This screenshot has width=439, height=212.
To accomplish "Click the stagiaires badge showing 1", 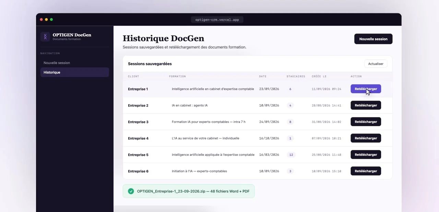I will [x=290, y=138].
